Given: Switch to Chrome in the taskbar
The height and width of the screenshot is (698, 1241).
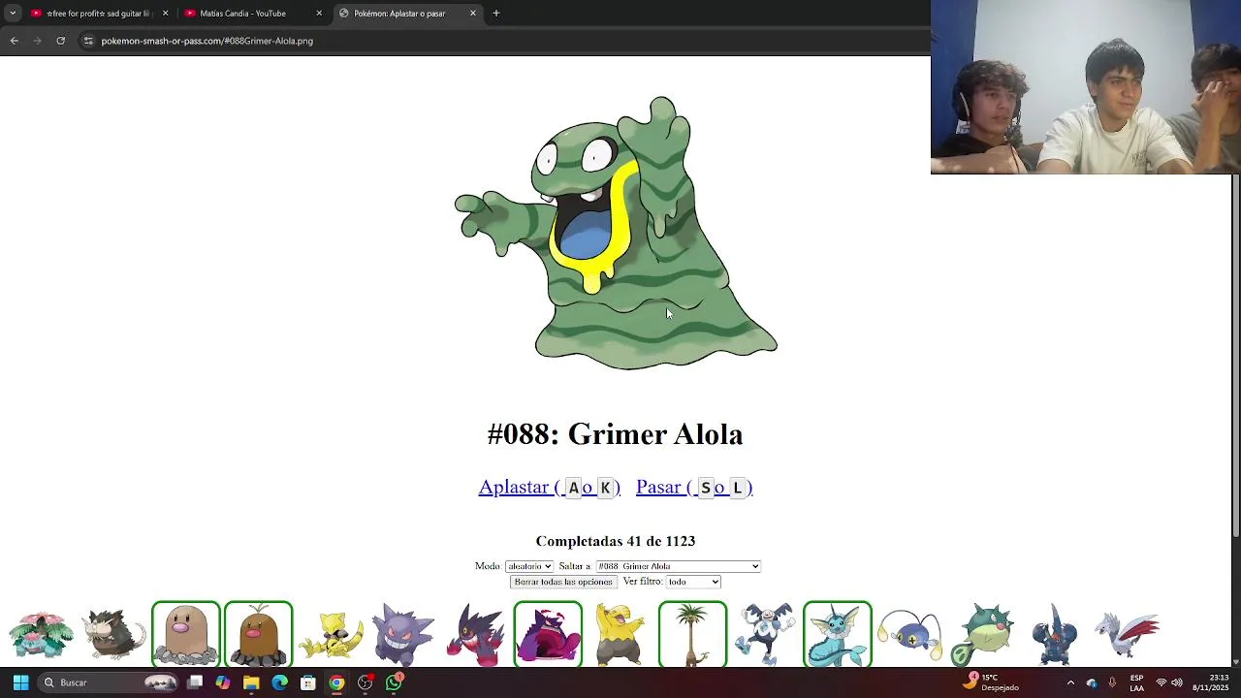Looking at the screenshot, I should 336,682.
